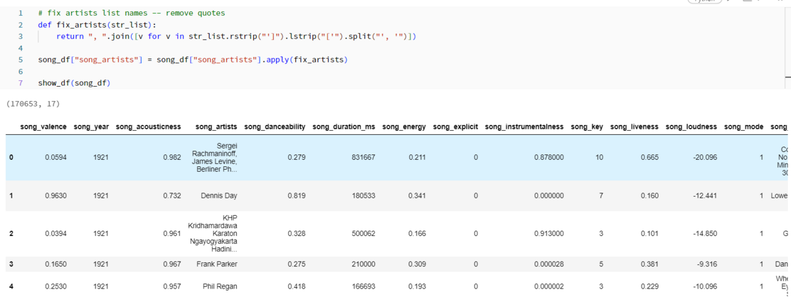The image size is (791, 307).
Task: Select duration value 180533
Action: (363, 196)
